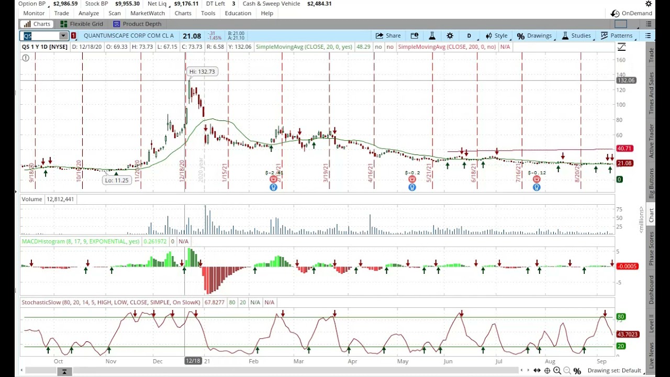Click the OnDemand button label
Image resolution: width=670 pixels, height=377 pixels.
coord(637,13)
